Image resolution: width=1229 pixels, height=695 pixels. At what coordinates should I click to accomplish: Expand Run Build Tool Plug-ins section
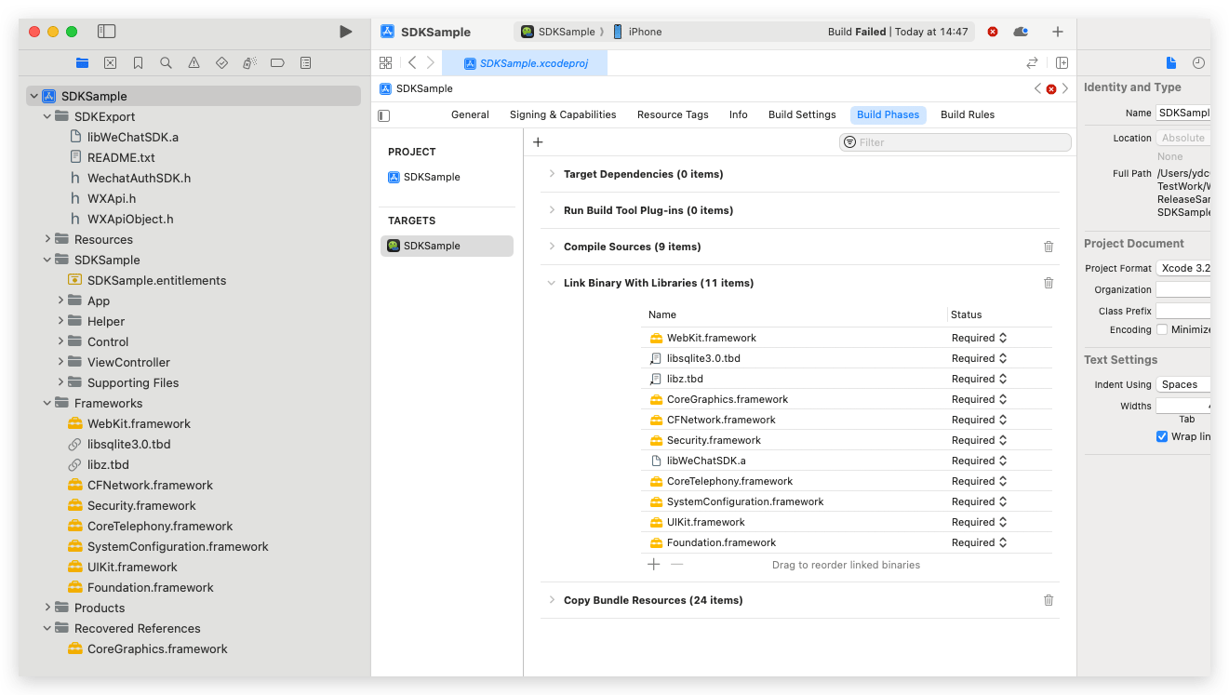(x=552, y=210)
